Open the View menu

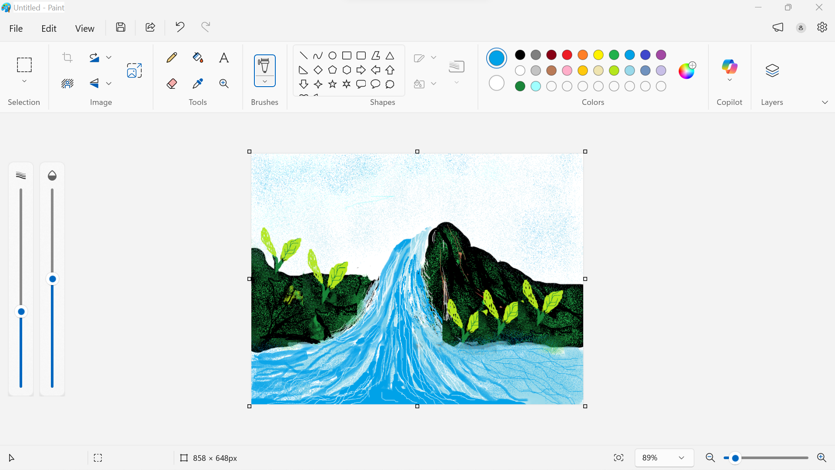84,28
